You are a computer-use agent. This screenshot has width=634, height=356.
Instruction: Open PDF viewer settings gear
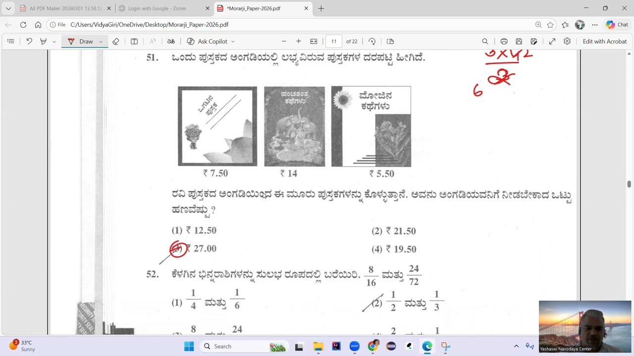567,42
